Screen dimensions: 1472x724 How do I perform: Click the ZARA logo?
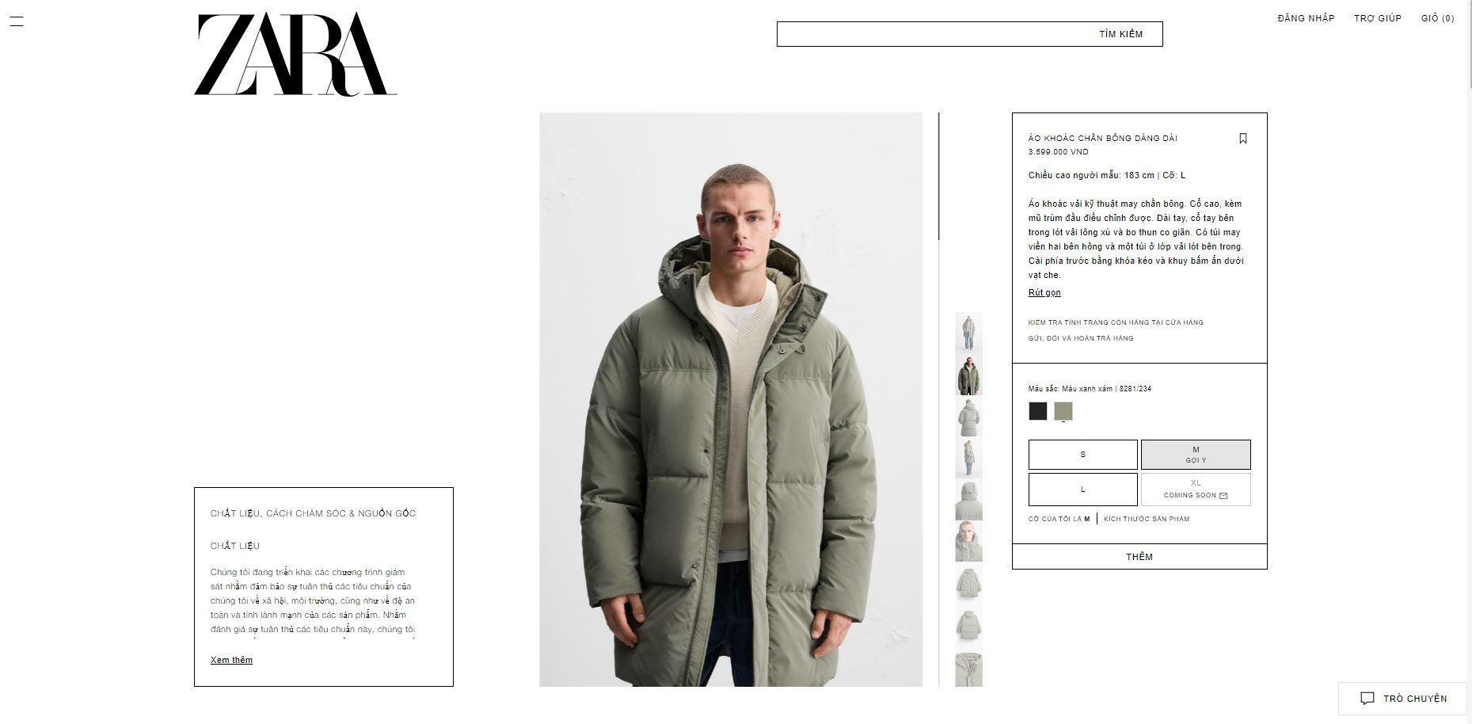coord(295,55)
